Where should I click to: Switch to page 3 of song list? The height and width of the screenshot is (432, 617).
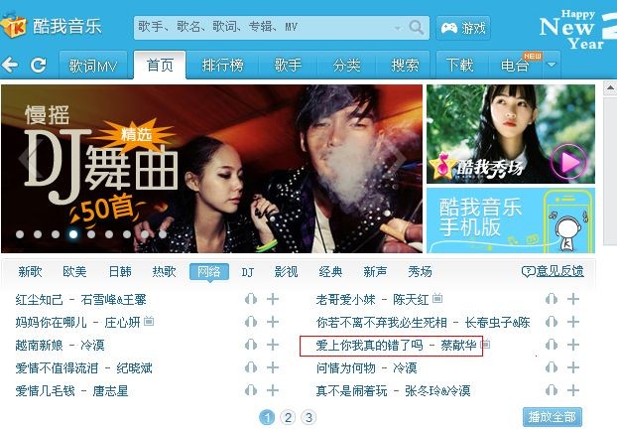coord(308,417)
